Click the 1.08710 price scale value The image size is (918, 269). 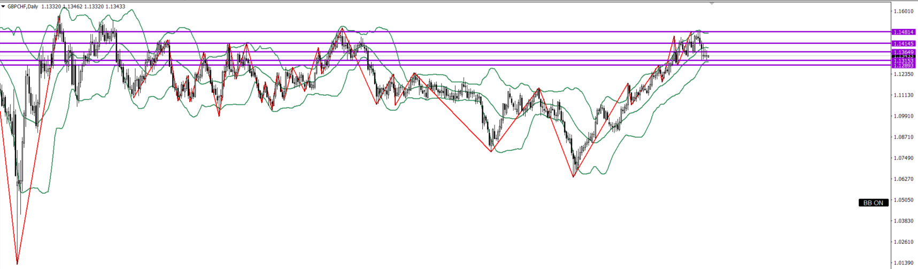pyautogui.click(x=904, y=137)
